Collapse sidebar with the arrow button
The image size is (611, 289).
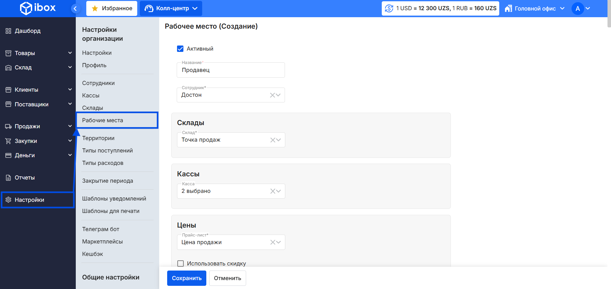pyautogui.click(x=75, y=9)
